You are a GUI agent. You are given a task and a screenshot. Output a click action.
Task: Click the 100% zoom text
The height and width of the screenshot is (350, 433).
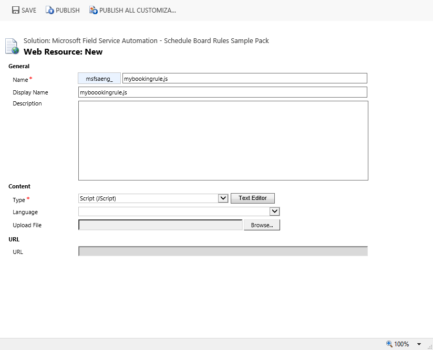point(401,344)
